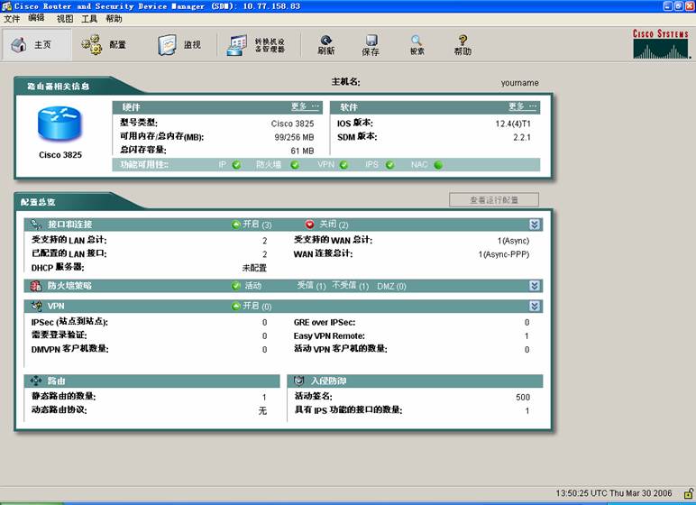Open the 文件 menu
The height and width of the screenshot is (505, 696).
coord(12,19)
